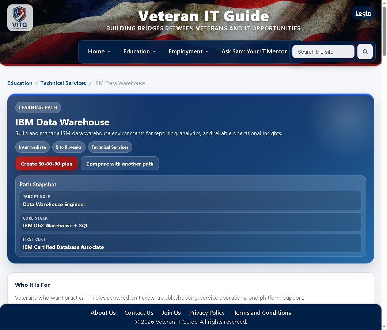Expand the Education navigation dropdown
Image resolution: width=387 pixels, height=330 pixels.
pyautogui.click(x=139, y=51)
